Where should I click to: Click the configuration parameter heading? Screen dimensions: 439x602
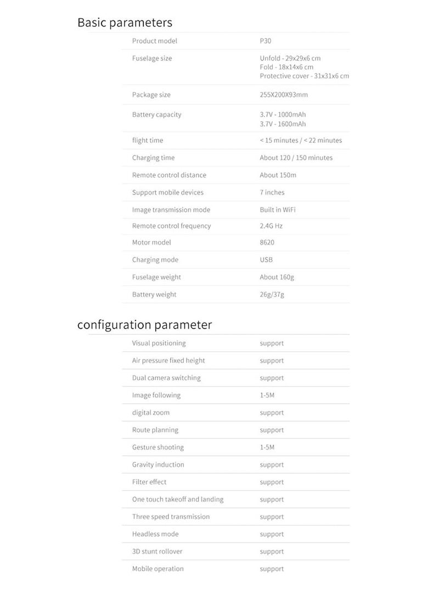point(144,325)
